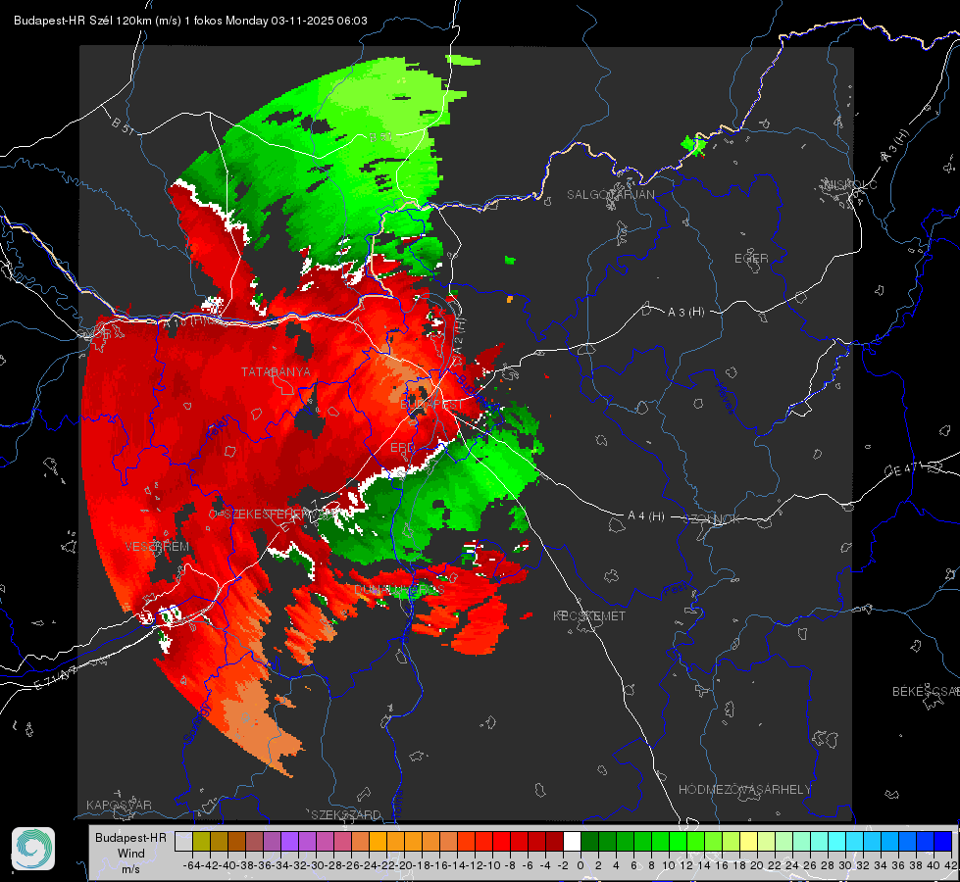Image resolution: width=960 pixels, height=882 pixels.
Task: Click the TATABANYA city label on the map
Action: pyautogui.click(x=276, y=372)
